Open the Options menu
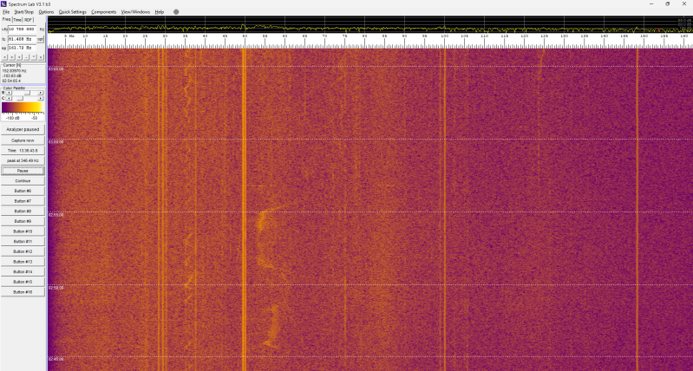693x371 pixels. [x=46, y=12]
